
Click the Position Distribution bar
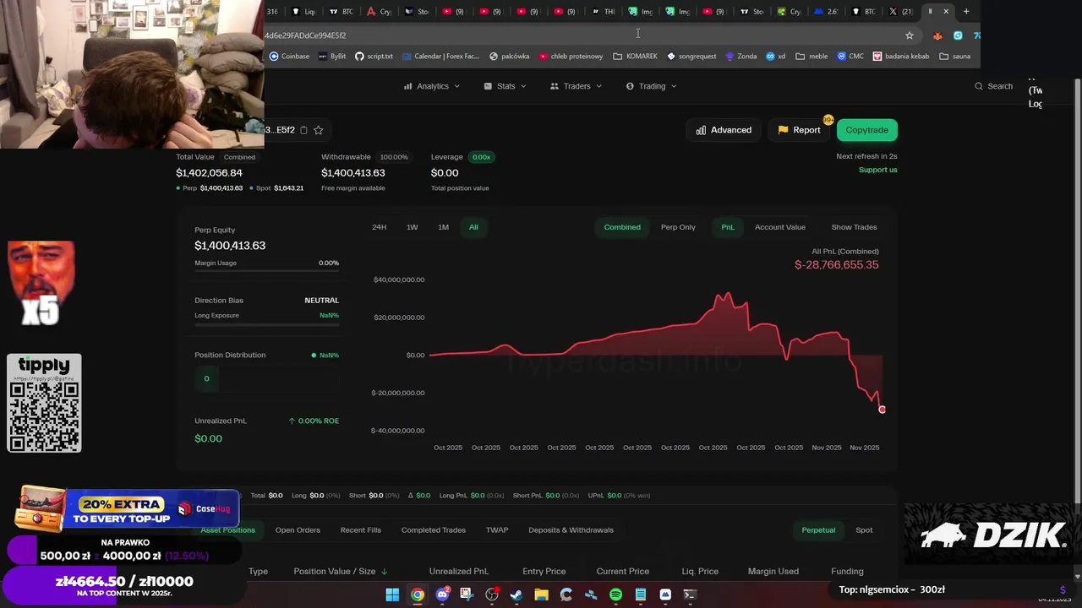tap(266, 378)
